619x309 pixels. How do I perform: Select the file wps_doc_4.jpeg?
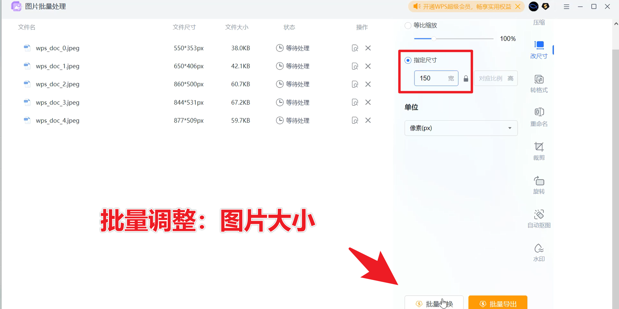click(58, 120)
